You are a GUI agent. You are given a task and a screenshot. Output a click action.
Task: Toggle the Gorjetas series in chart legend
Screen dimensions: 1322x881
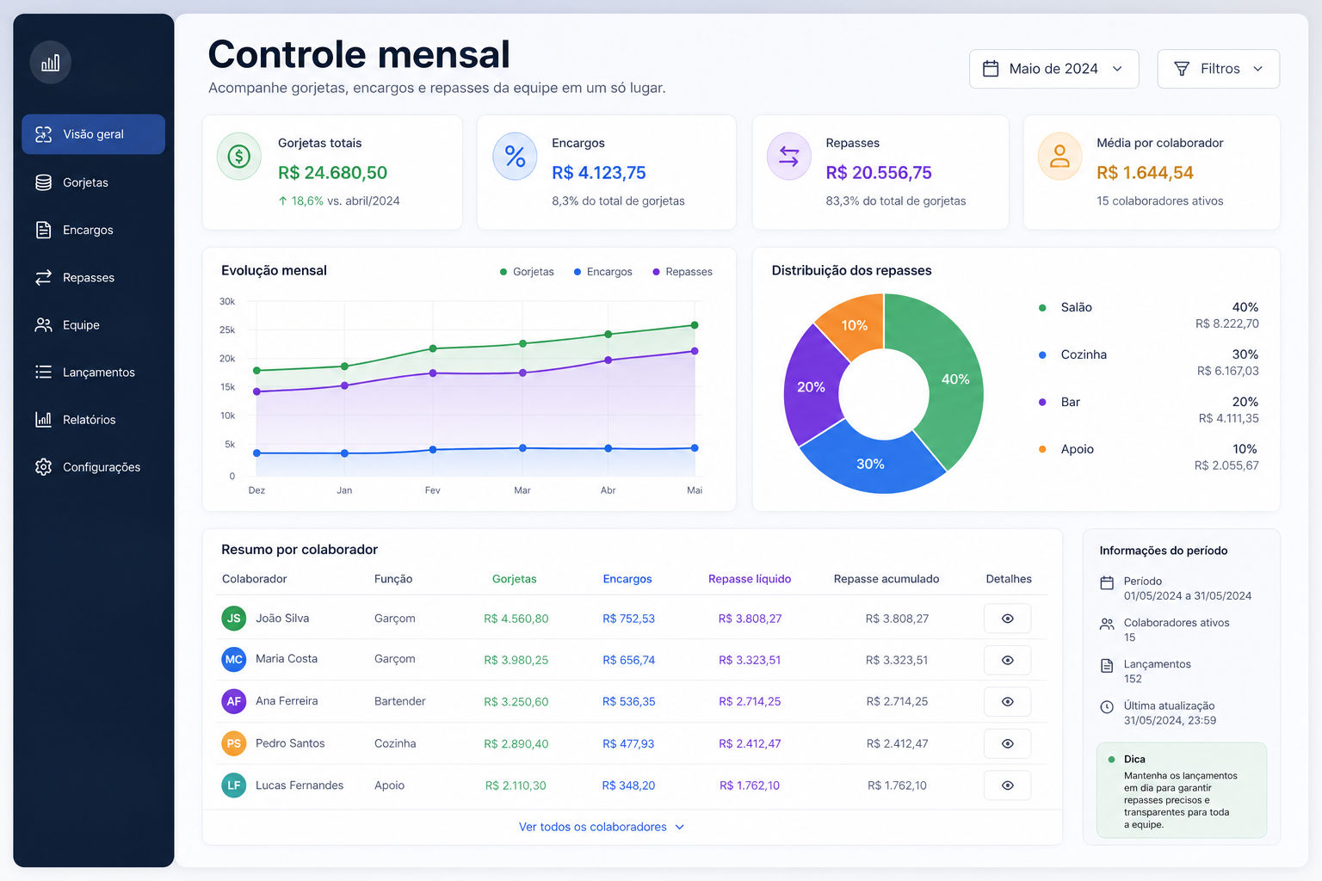click(x=527, y=272)
